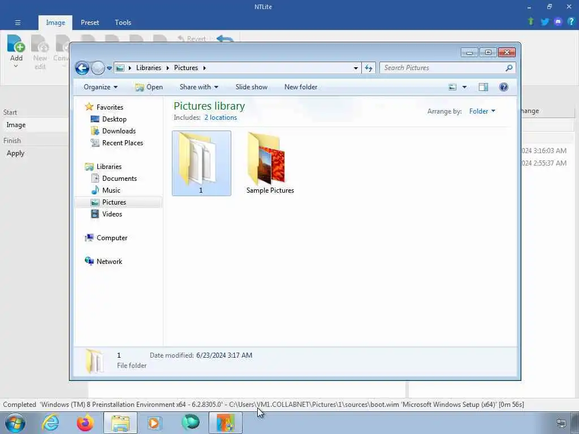579x434 pixels.
Task: Click the Windows Start orb
Action: pos(15,423)
